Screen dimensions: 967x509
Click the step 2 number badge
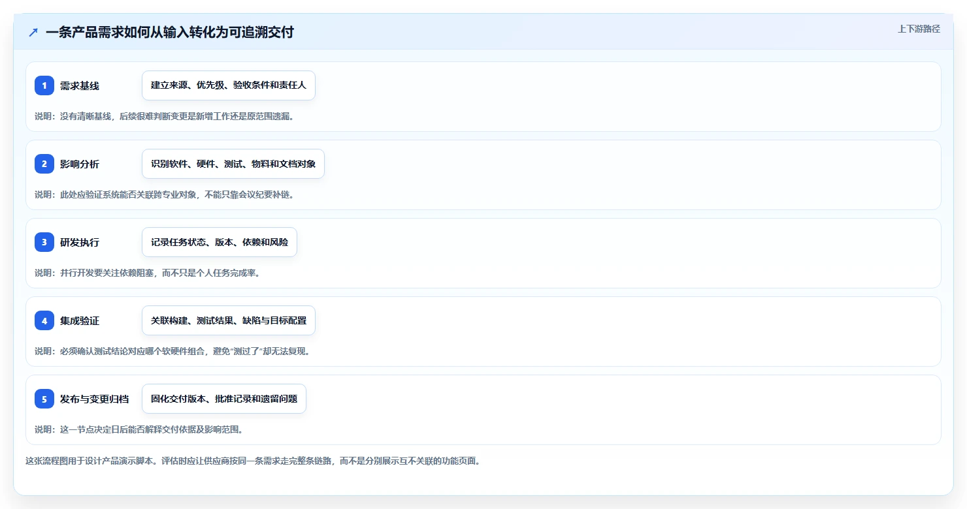[x=44, y=164]
